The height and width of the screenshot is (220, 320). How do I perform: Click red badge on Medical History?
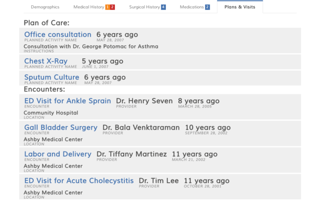(x=112, y=7)
